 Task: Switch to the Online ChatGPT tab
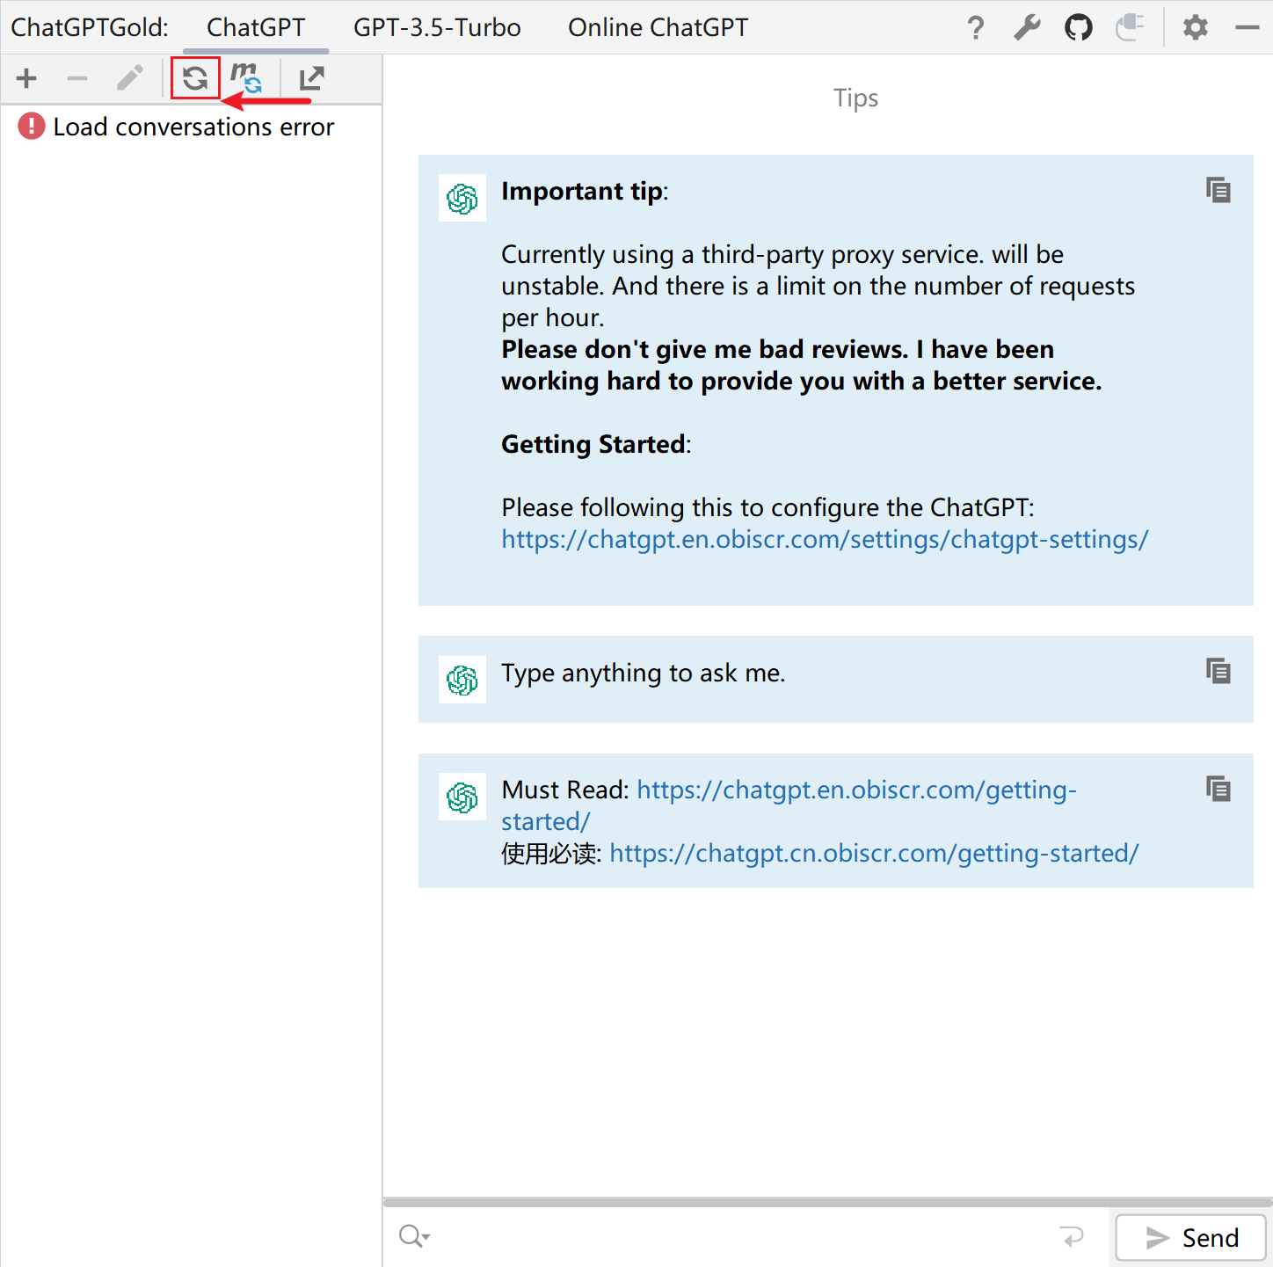[x=658, y=28]
